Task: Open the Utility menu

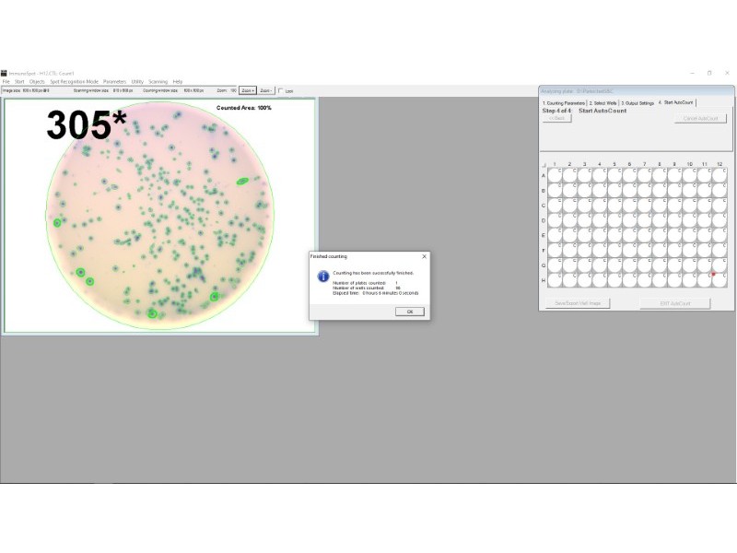Action: pyautogui.click(x=138, y=80)
